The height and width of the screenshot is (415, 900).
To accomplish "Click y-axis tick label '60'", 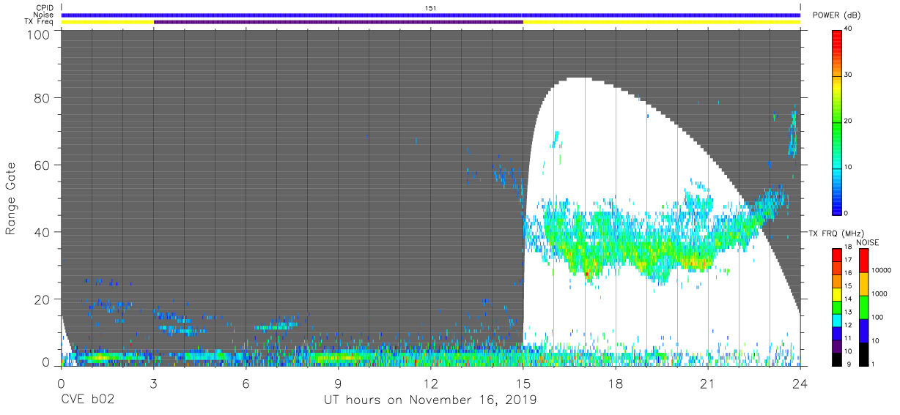I will pos(43,165).
